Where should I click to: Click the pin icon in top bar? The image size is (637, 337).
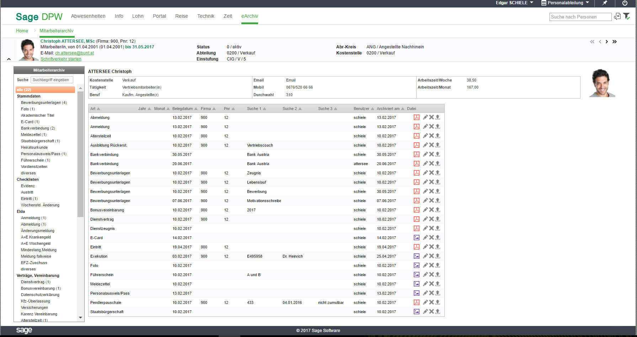point(605,3)
